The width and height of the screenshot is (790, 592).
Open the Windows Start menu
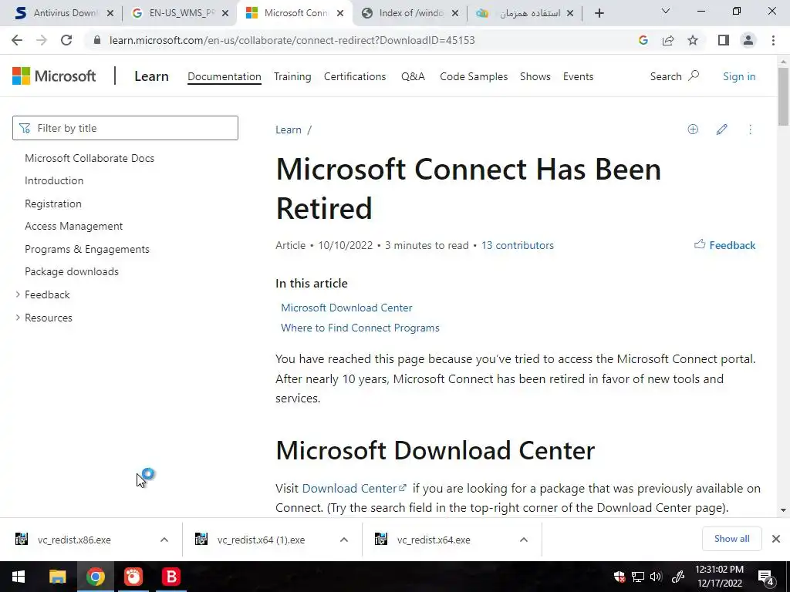click(x=19, y=577)
